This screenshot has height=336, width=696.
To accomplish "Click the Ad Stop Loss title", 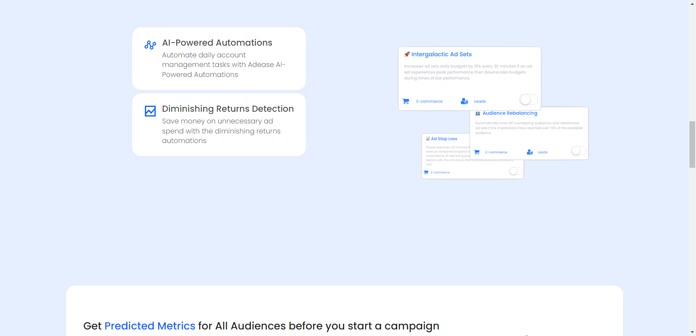I will click(x=444, y=139).
